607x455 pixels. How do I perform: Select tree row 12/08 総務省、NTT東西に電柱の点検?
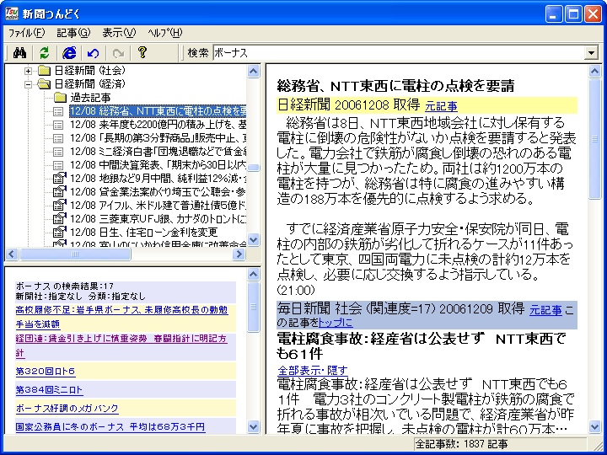coord(158,111)
